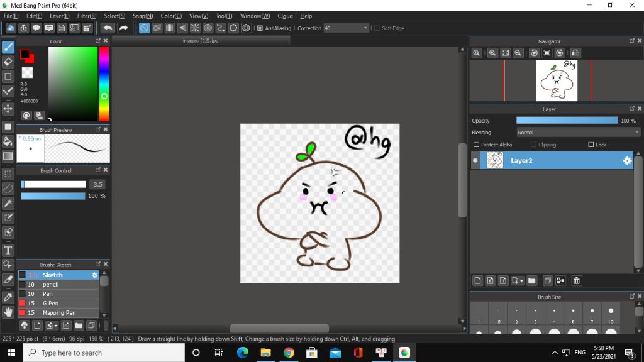644x362 pixels.
Task: Add a layer folder in Layer panel
Action: pyautogui.click(x=532, y=281)
